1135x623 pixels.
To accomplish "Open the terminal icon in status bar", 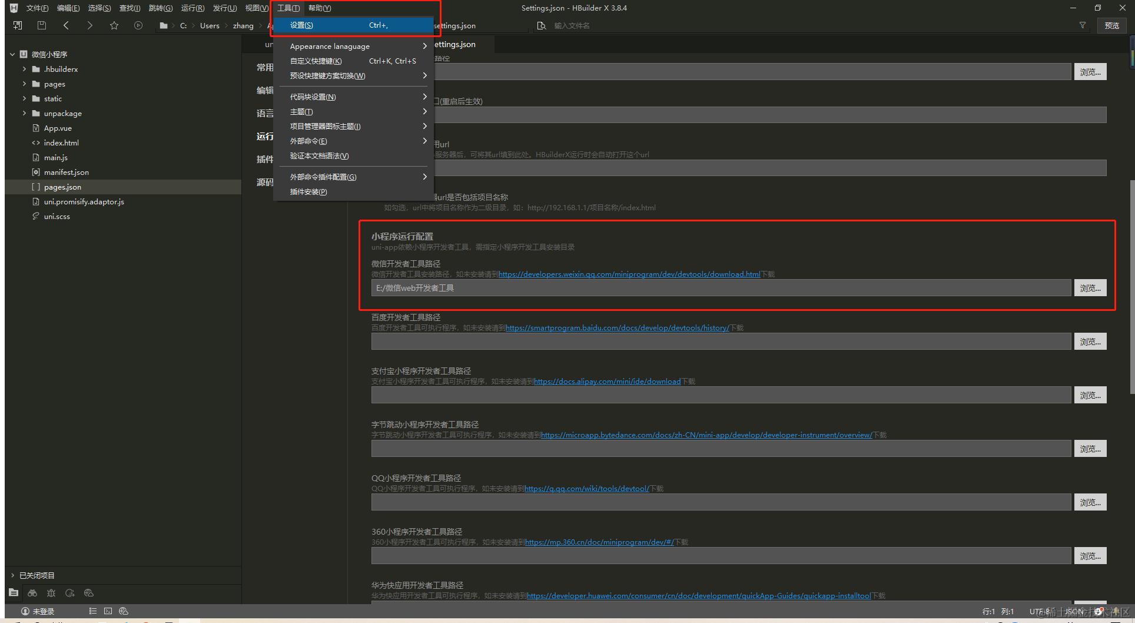I will (108, 611).
